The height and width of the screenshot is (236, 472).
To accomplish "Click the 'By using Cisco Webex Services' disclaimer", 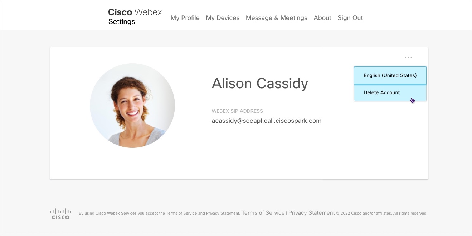I will pyautogui.click(x=159, y=214).
